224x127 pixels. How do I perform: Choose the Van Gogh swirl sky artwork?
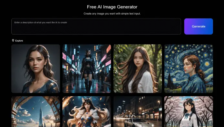pos(188,69)
